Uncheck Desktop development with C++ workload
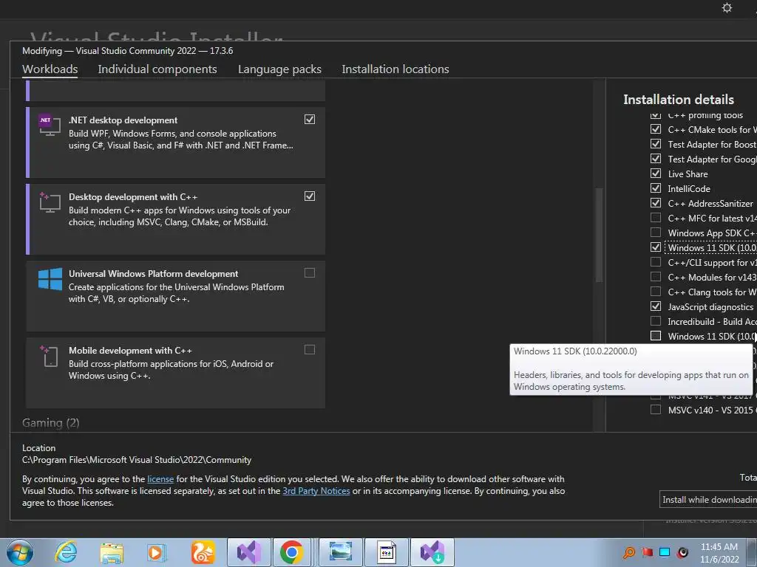This screenshot has height=567, width=757. tap(310, 196)
